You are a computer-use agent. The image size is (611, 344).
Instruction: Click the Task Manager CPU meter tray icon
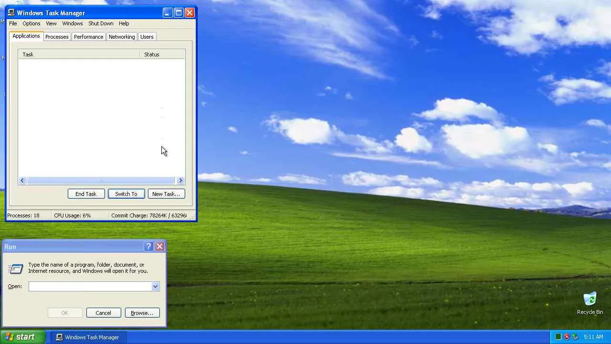coord(558,337)
